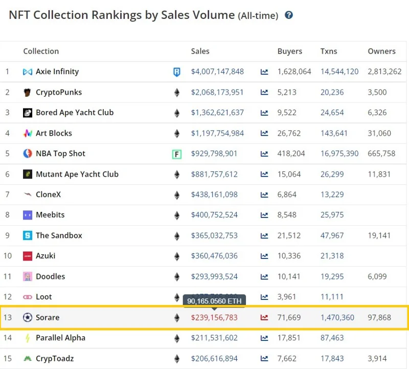Open the Parallel Alpha collection link
409x369 pixels.
tap(60, 338)
